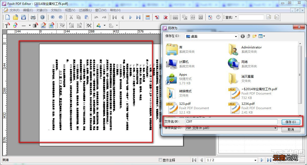Click the Zoom in plus icon
This screenshot has width=307, height=165.
[53, 17]
